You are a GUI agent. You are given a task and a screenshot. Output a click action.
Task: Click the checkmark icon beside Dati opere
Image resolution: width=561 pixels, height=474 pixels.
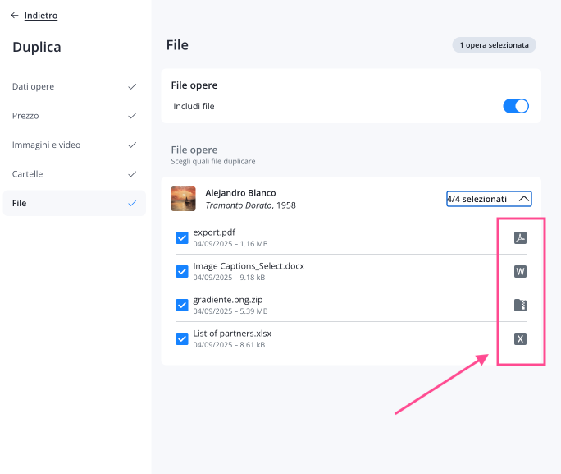click(x=132, y=86)
